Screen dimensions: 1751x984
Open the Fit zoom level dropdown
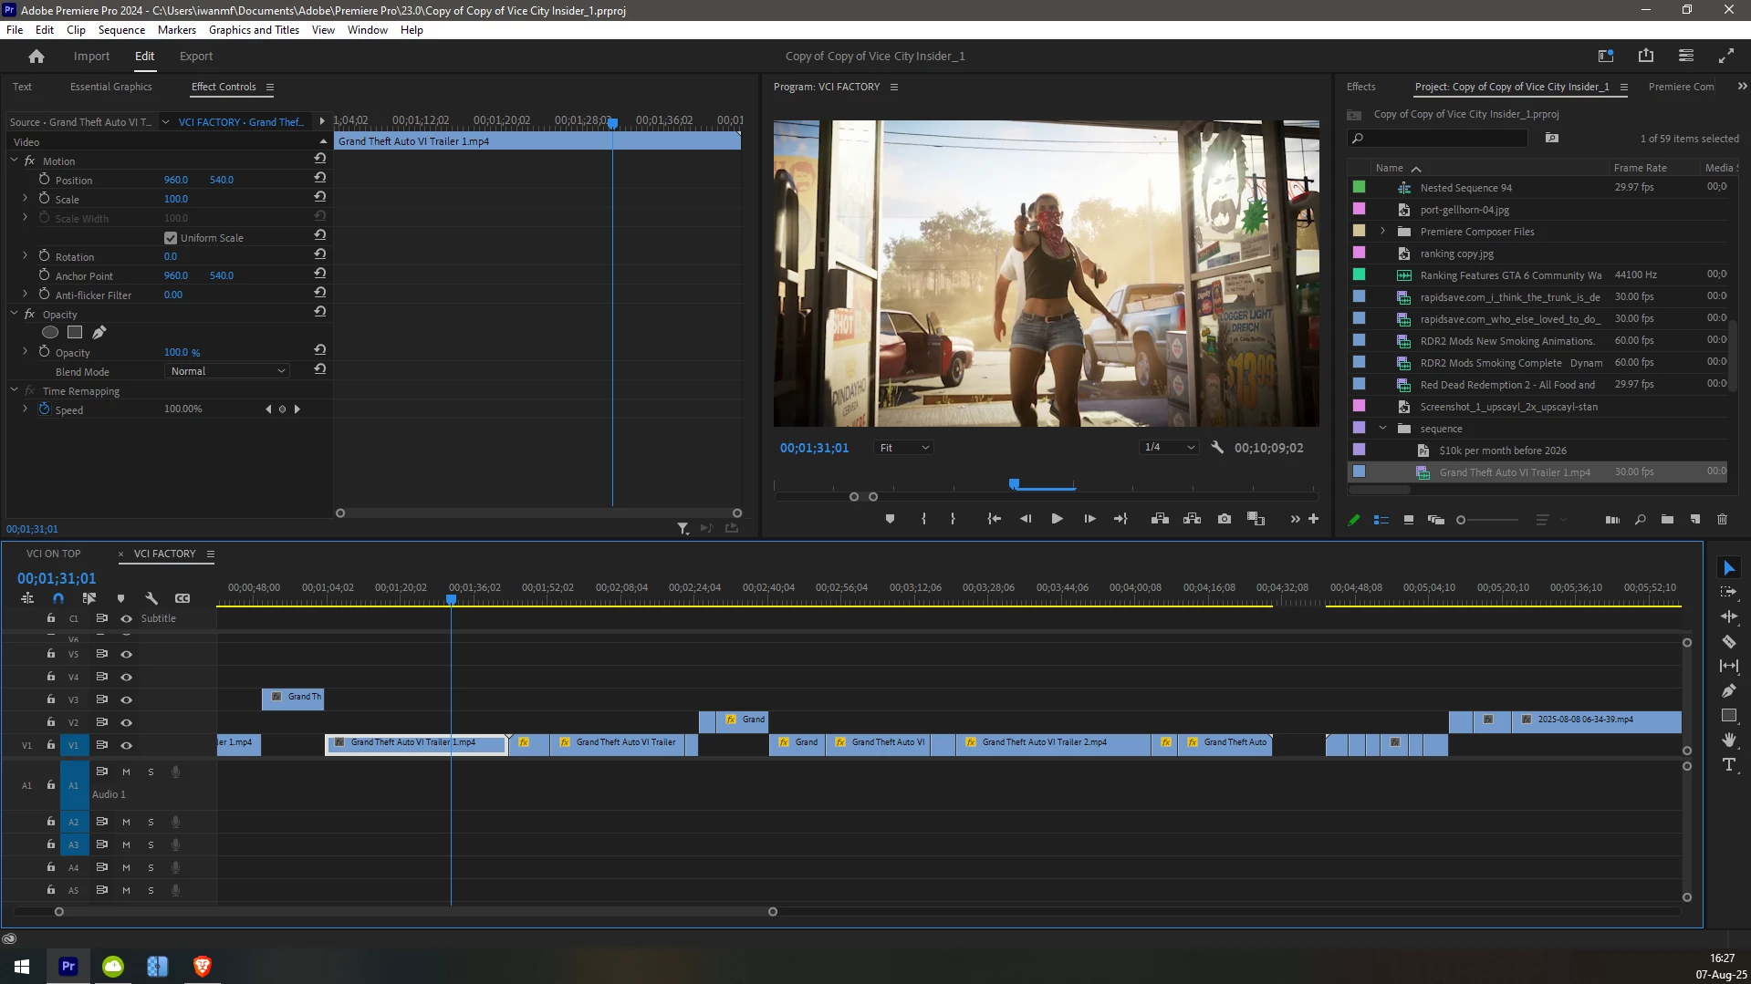[904, 448]
